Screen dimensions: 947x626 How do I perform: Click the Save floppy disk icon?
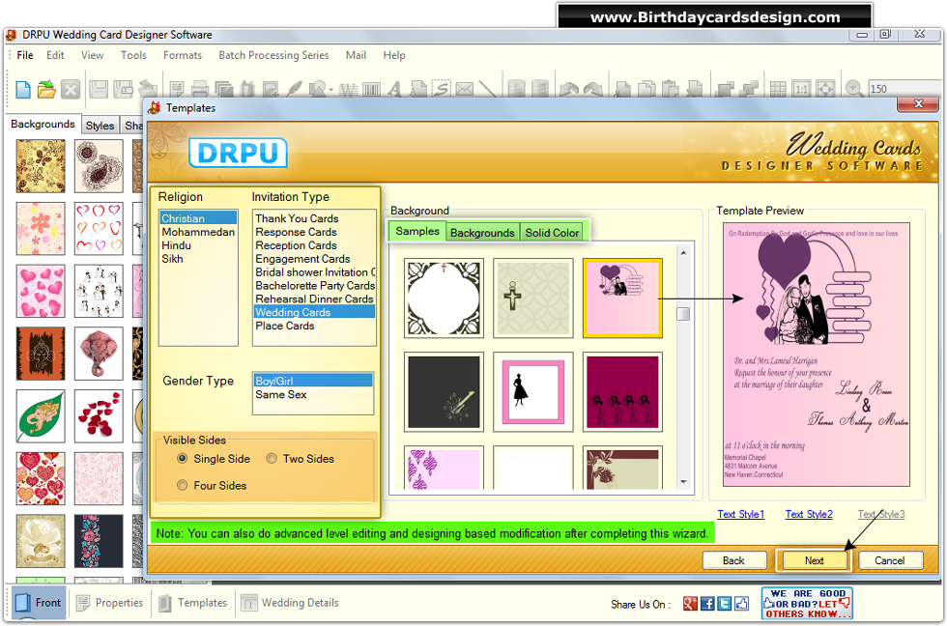click(x=99, y=89)
